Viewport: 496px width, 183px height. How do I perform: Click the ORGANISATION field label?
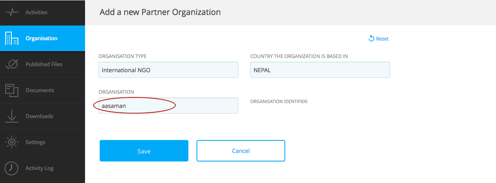click(116, 92)
